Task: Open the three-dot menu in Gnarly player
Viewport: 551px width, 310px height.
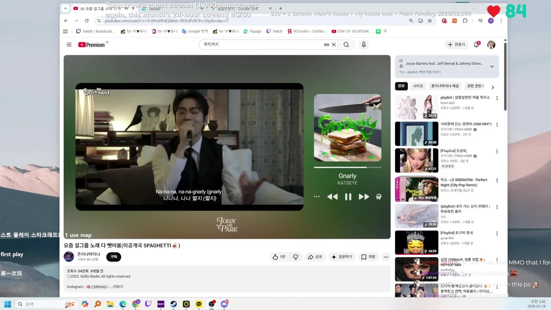Action: (317, 197)
